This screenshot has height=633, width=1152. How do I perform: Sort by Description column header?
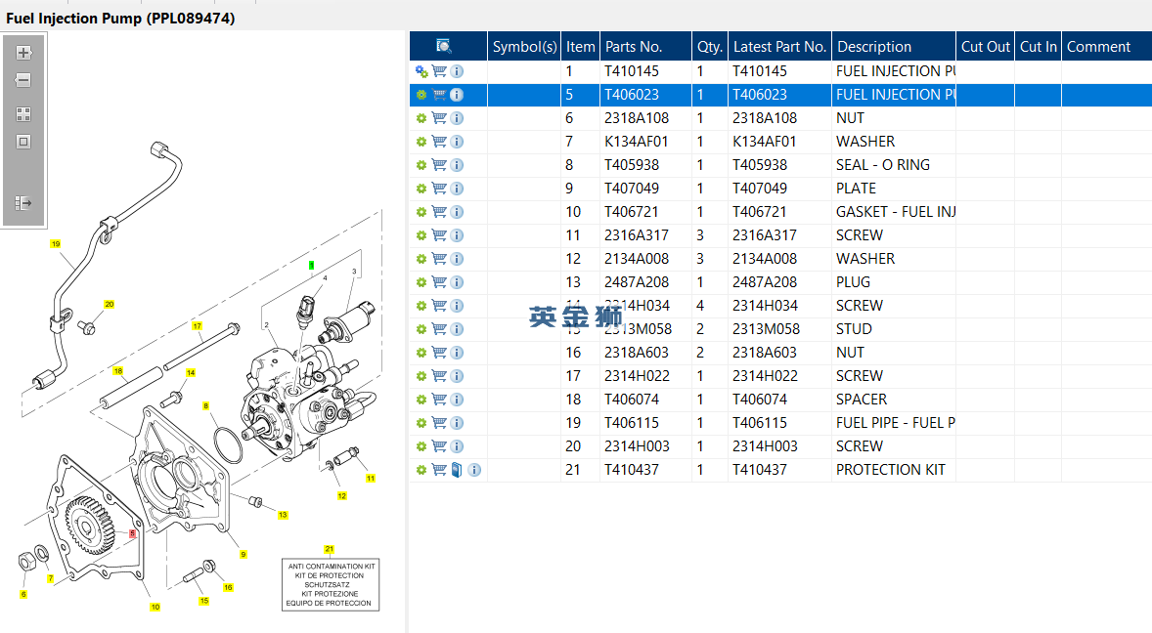coord(894,46)
